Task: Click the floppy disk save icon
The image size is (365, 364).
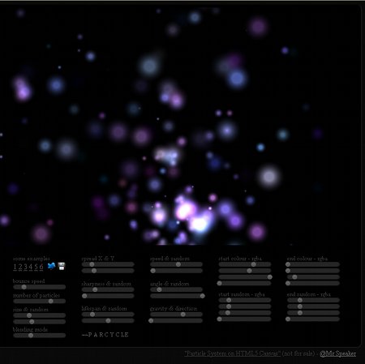Action: [62, 266]
